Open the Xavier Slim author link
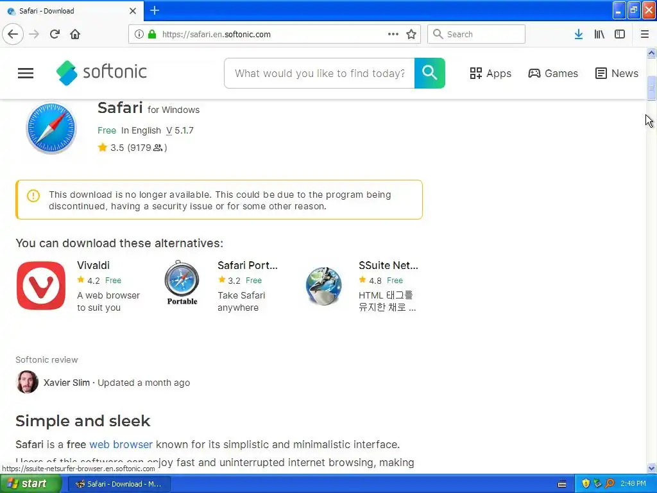The image size is (657, 493). (67, 383)
